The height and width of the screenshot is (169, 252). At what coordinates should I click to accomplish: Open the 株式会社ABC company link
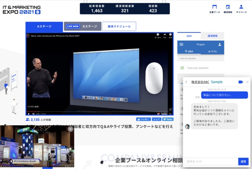[x=200, y=82]
